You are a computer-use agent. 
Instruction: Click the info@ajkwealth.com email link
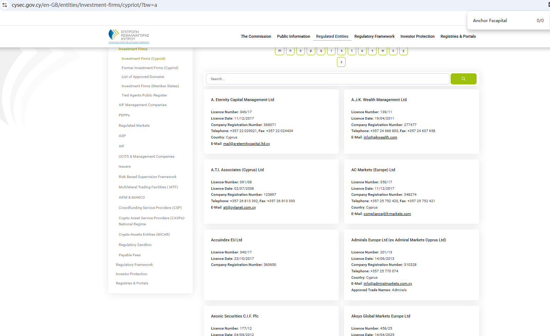pyautogui.click(x=380, y=137)
